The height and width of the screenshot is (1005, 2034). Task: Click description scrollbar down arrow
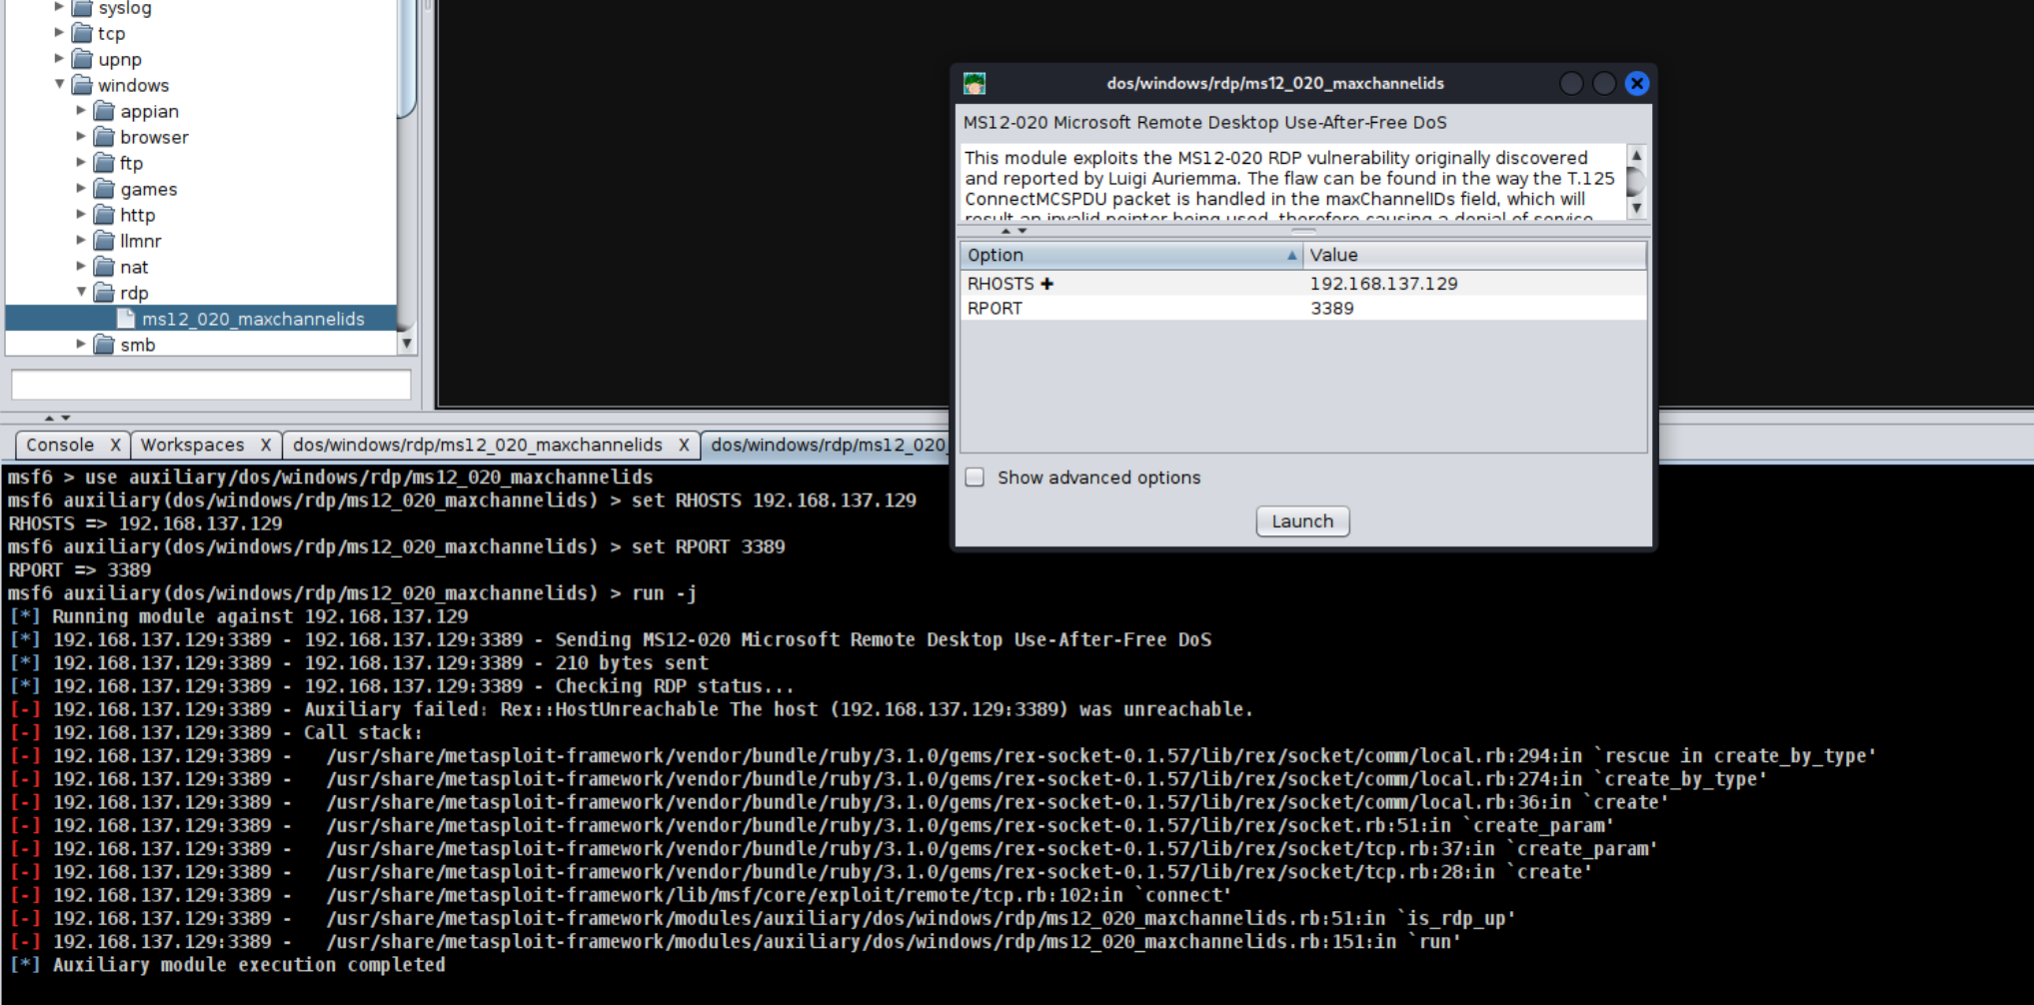[x=1636, y=208]
